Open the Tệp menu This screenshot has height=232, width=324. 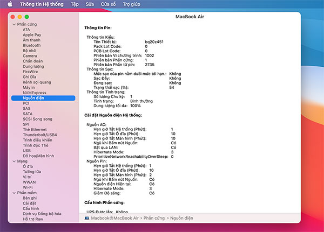coord(75,4)
